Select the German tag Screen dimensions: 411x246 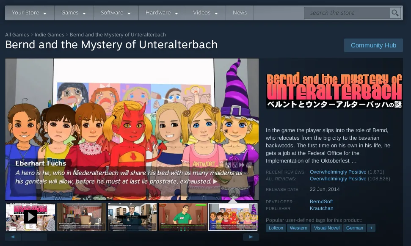(355, 228)
